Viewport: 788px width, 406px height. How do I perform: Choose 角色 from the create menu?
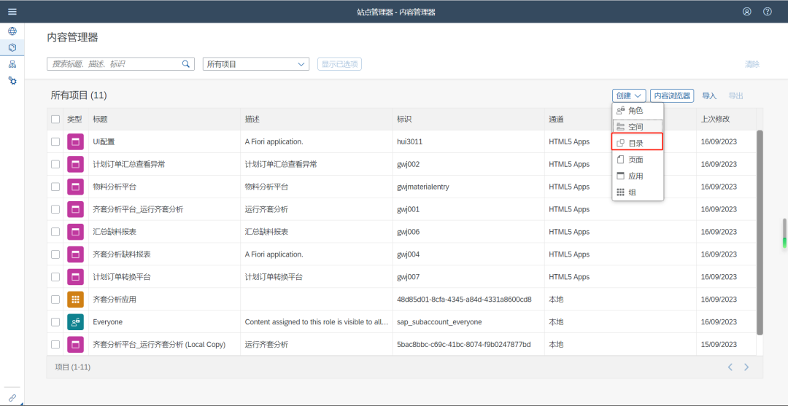(638, 110)
